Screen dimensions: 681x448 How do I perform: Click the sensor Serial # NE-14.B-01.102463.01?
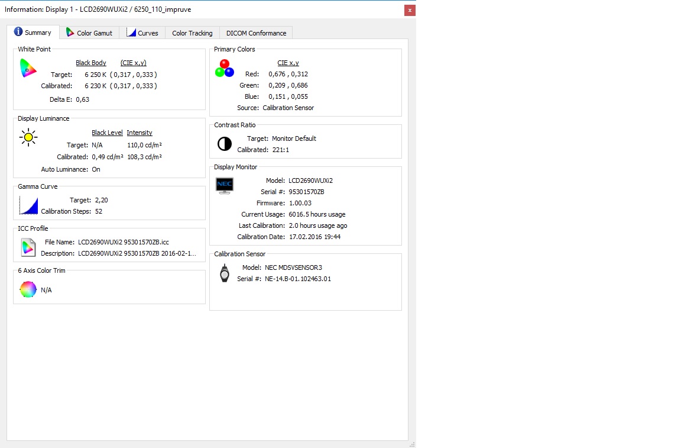(298, 279)
